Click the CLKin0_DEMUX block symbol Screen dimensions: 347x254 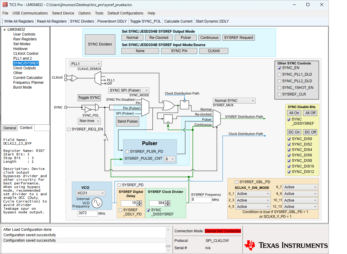pos(98,78)
